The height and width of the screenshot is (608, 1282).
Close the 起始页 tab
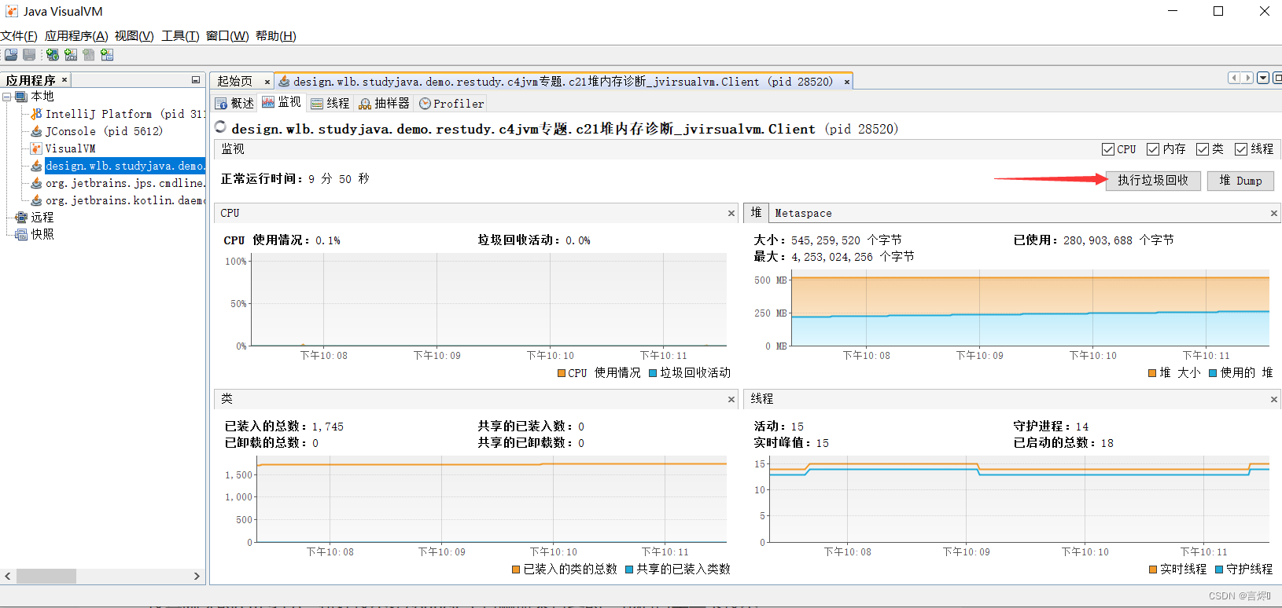coord(267,82)
